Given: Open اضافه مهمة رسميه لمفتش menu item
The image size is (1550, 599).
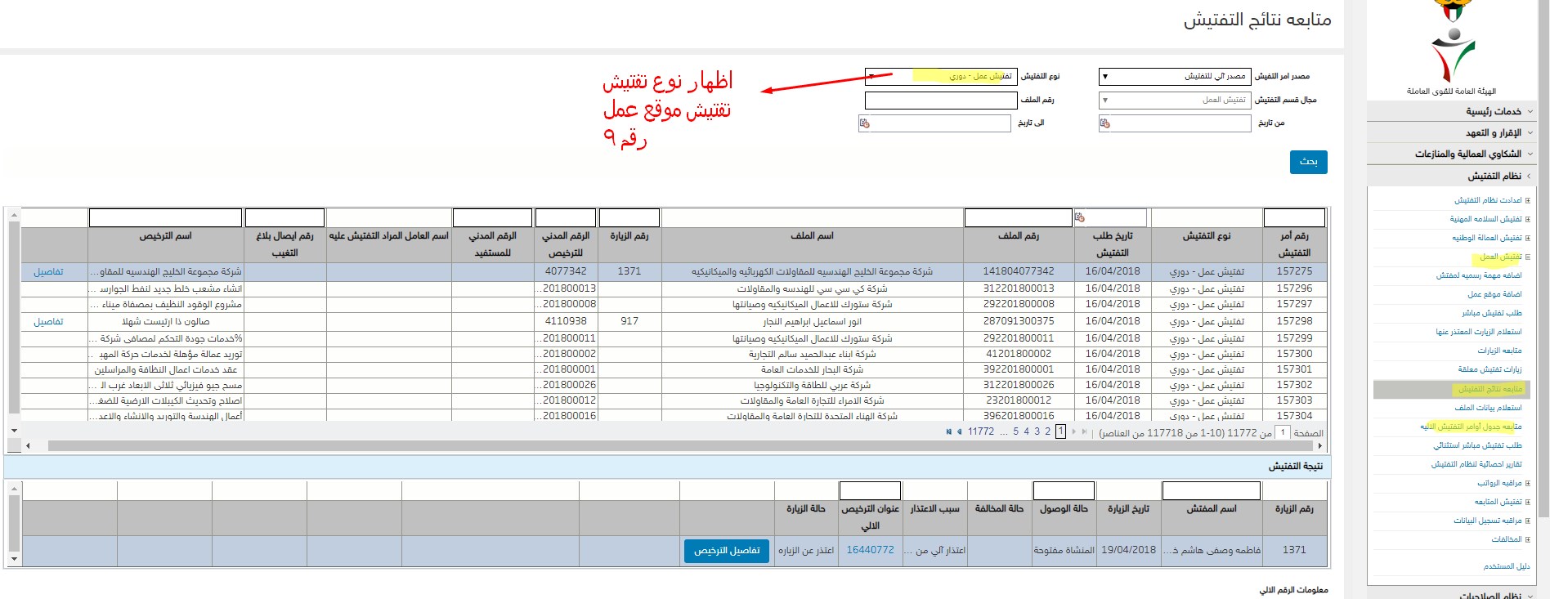Looking at the screenshot, I should (1479, 275).
